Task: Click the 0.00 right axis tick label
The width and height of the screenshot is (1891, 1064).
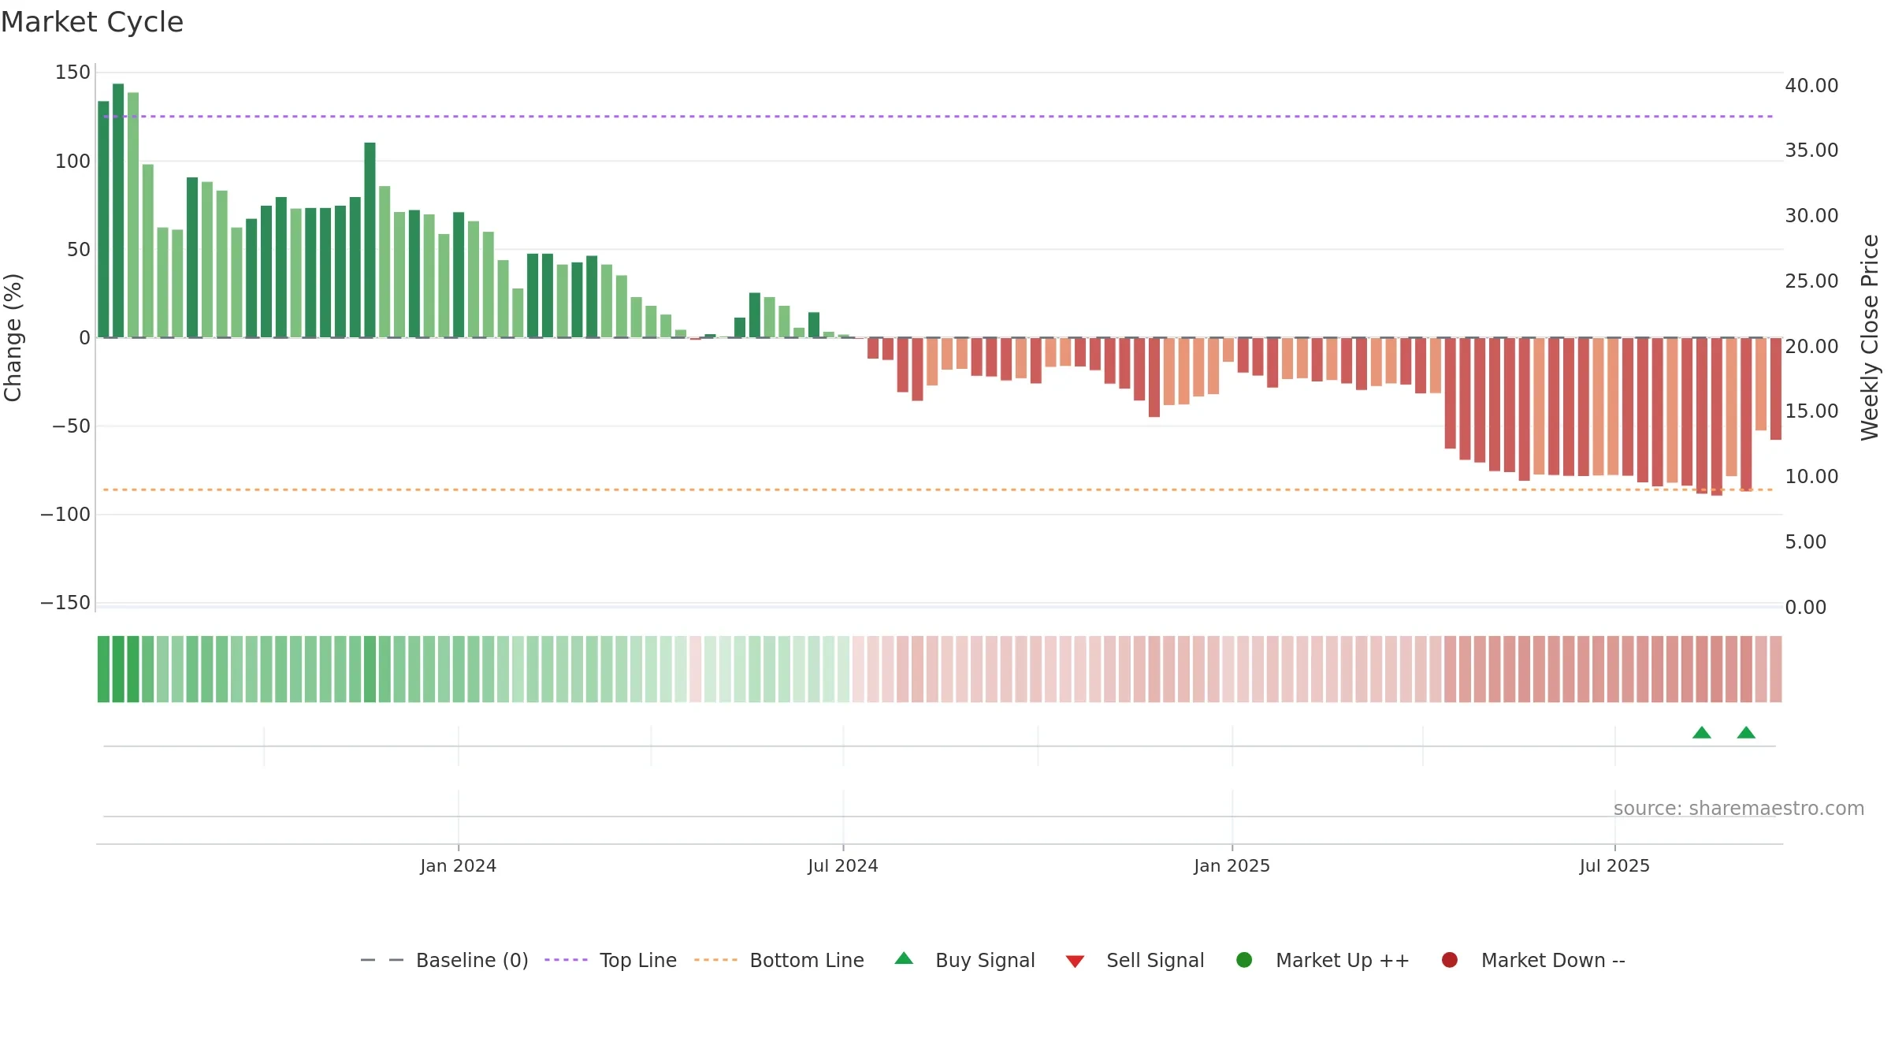Action: click(1806, 608)
